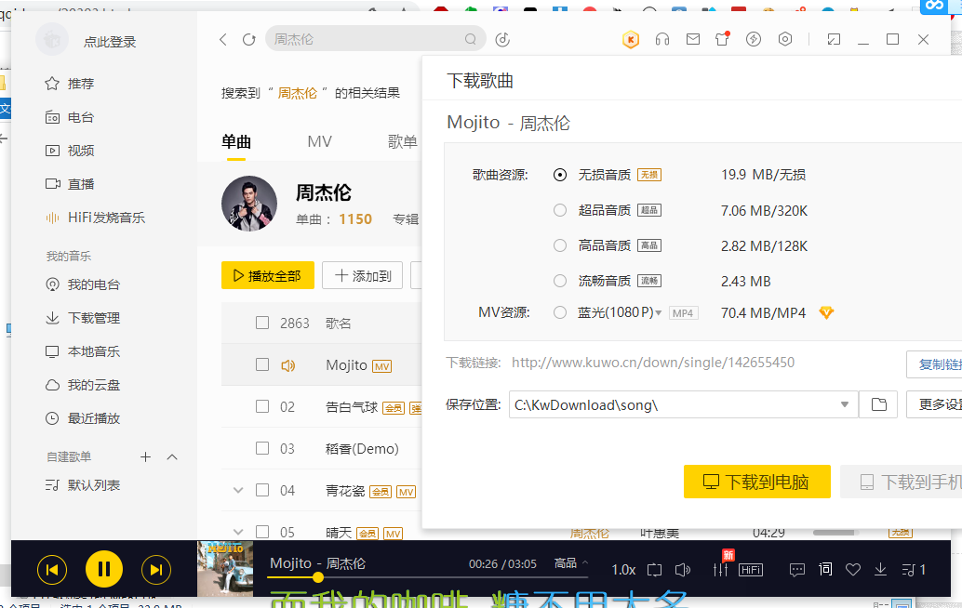Toggle desktop lyrics (词) icon
The width and height of the screenshot is (962, 608).
tap(825, 569)
